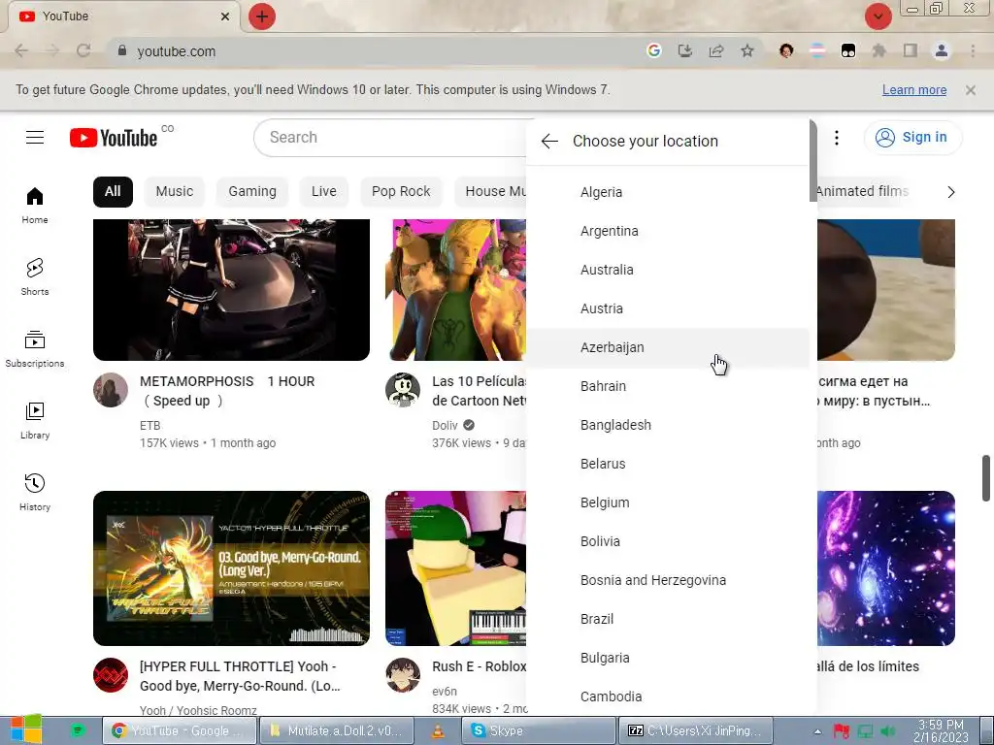Open the Chrome profile icon
Image resolution: width=994 pixels, height=745 pixels.
942,50
